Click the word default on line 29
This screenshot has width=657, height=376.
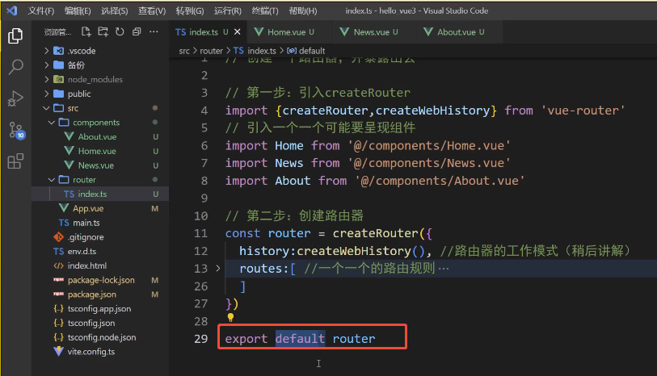300,338
